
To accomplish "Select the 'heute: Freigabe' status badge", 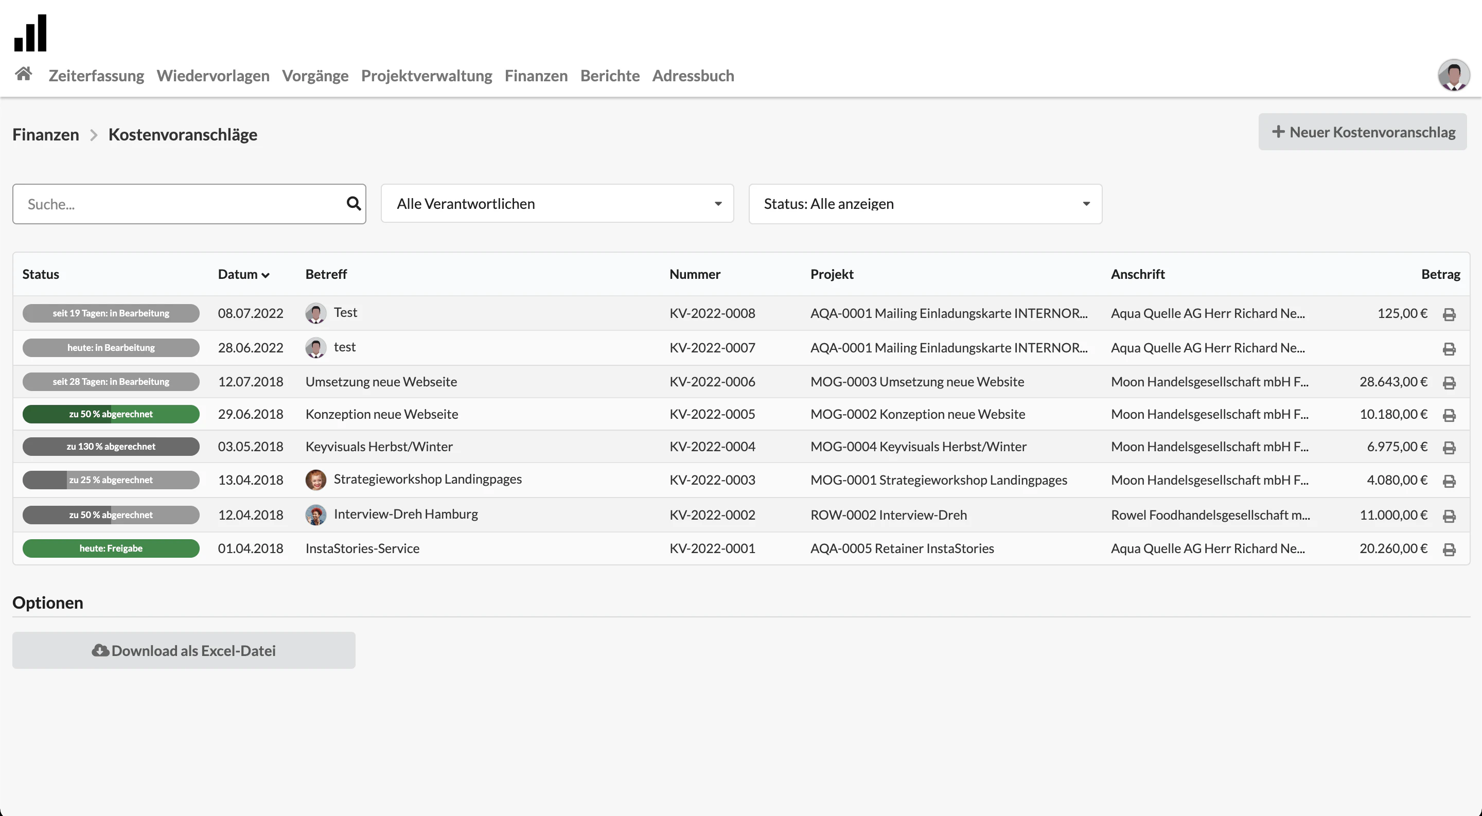I will (111, 548).
